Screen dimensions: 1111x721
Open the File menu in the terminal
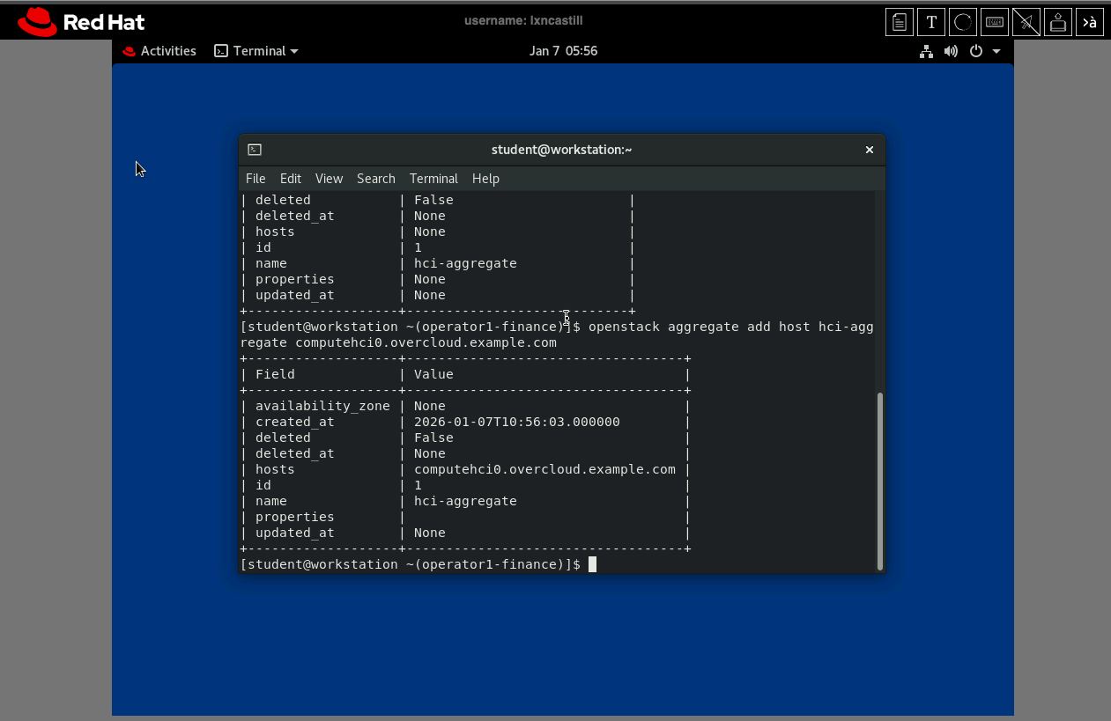(x=256, y=178)
